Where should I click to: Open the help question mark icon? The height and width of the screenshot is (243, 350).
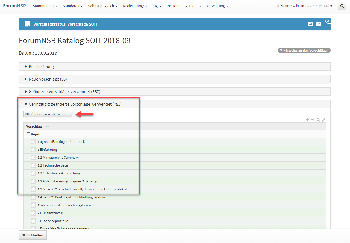tap(319, 24)
